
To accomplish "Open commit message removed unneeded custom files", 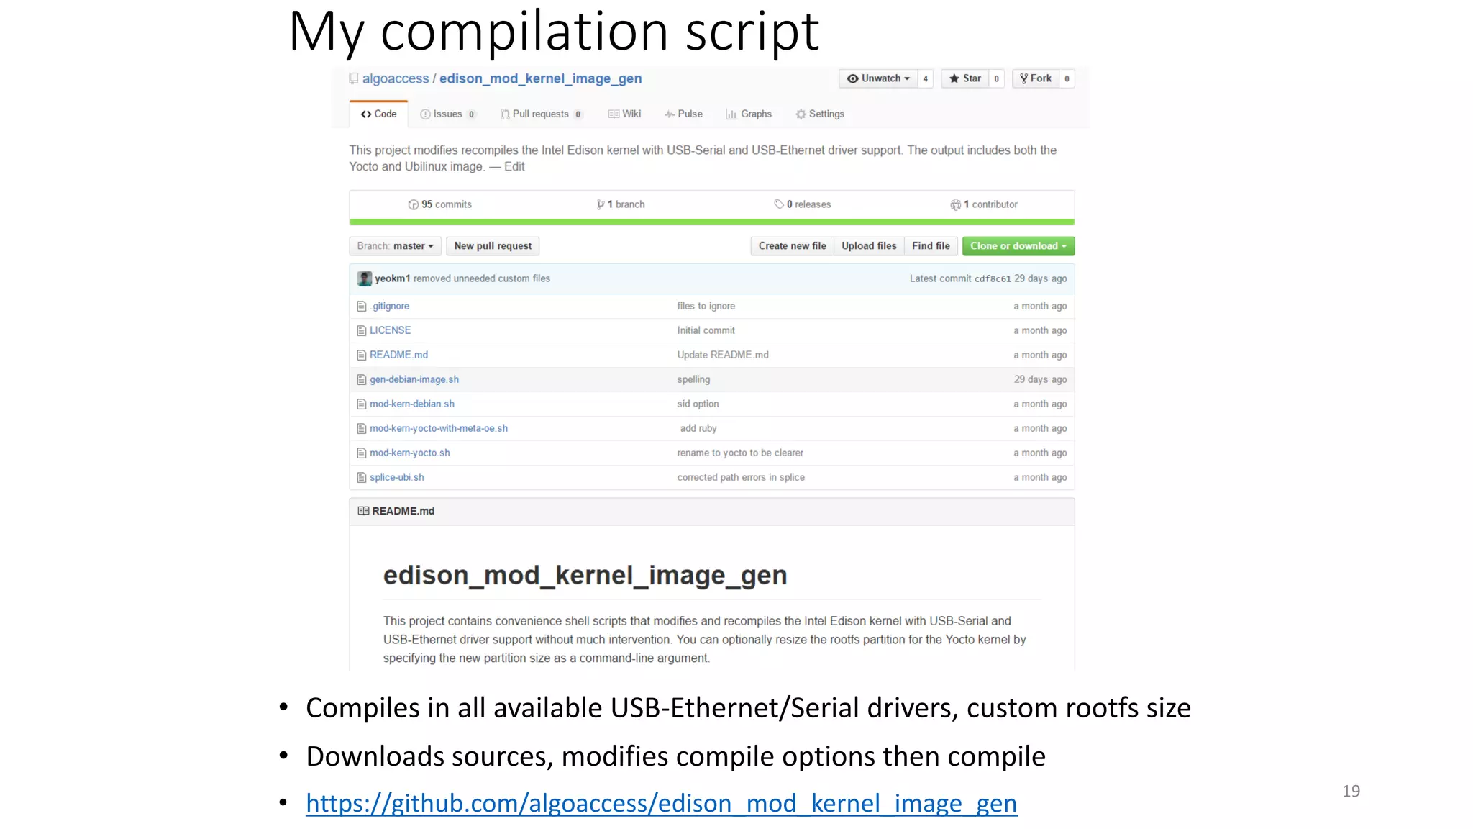I will pos(482,278).
